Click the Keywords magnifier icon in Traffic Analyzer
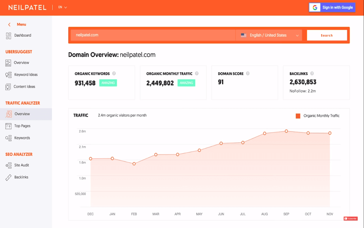Screen dimensions: 364x228 click(x=8, y=138)
